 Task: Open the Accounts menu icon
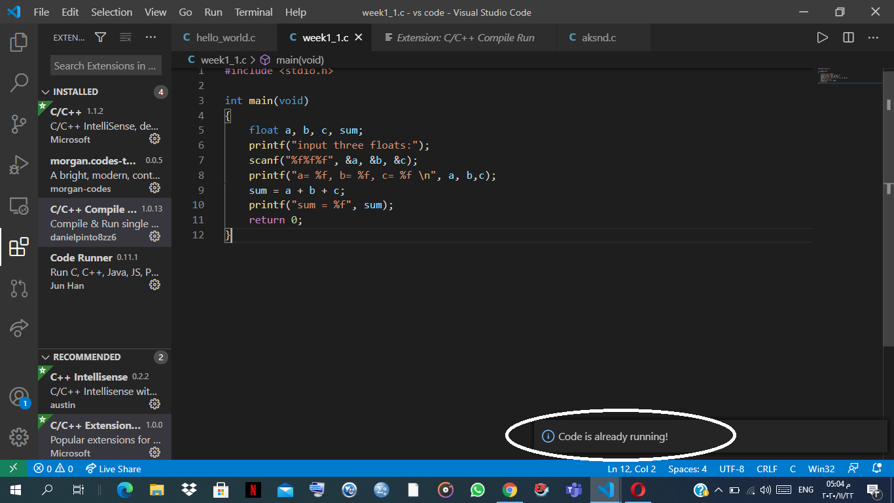coord(19,397)
